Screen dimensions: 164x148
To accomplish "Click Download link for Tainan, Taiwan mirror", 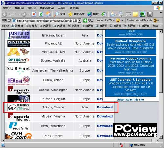I will tap(105, 107).
